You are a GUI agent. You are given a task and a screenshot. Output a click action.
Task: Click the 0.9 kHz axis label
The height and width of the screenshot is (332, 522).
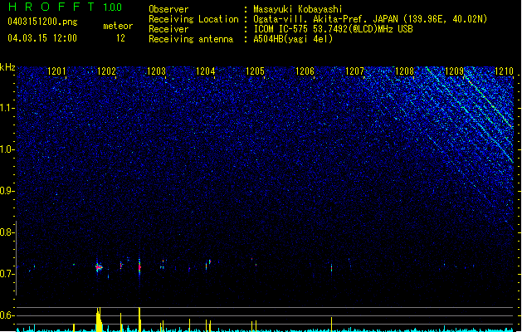pos(7,191)
